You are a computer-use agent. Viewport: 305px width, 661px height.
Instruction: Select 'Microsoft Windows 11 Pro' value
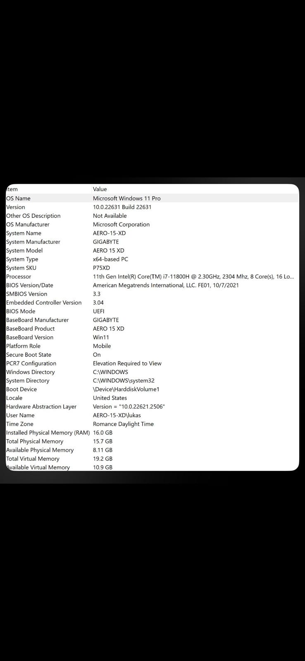127,198
